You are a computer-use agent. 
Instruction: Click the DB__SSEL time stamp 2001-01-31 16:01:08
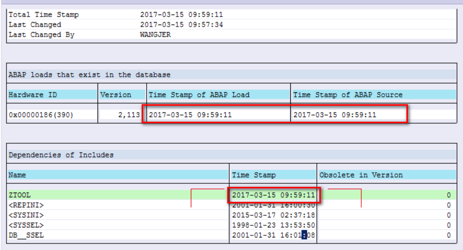273,235
